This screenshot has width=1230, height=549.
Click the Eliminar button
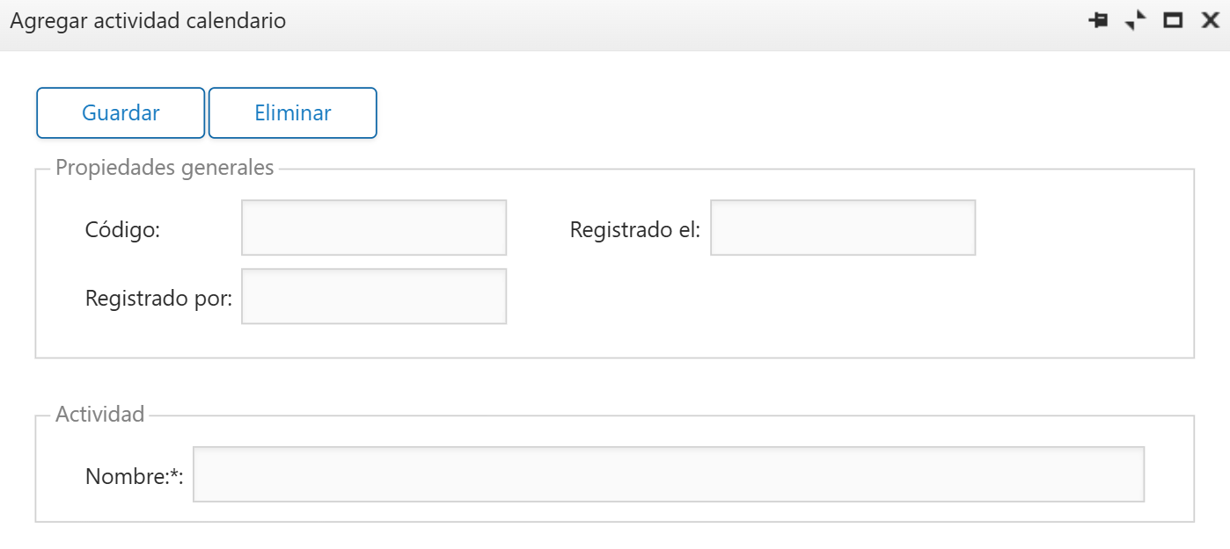coord(293,112)
